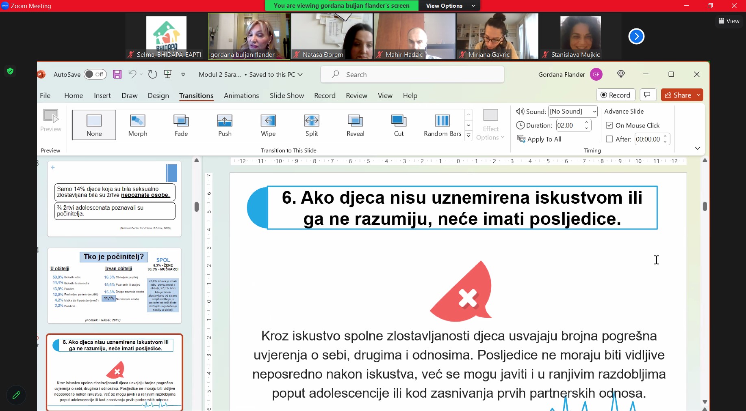Click Apply To All button
Viewport: 746px width, 411px height.
tap(539, 139)
